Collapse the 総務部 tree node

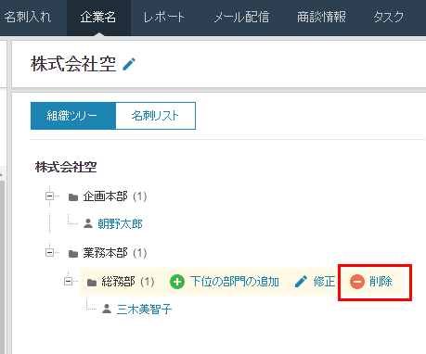[x=68, y=281]
